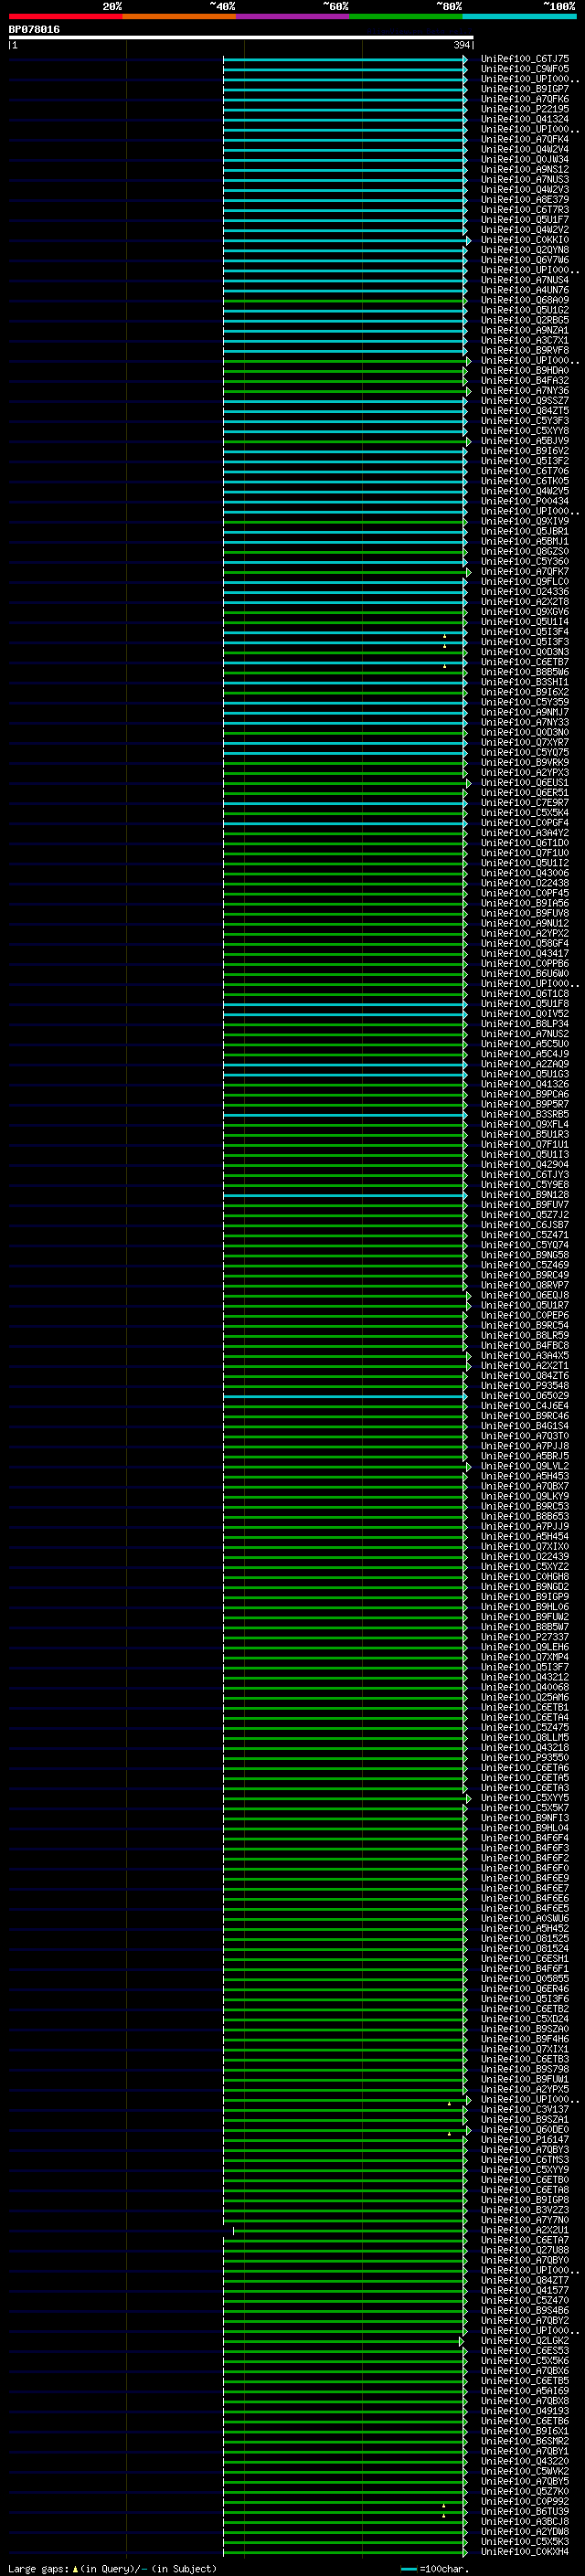Image resolution: width=585 pixels, height=2576 pixels.
Task: Select hit label UniRef100_A8E379
Action: 524,199
